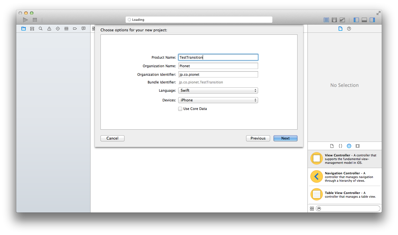This screenshot has width=398, height=235.
Task: Click the Previous button
Action: tap(258, 138)
